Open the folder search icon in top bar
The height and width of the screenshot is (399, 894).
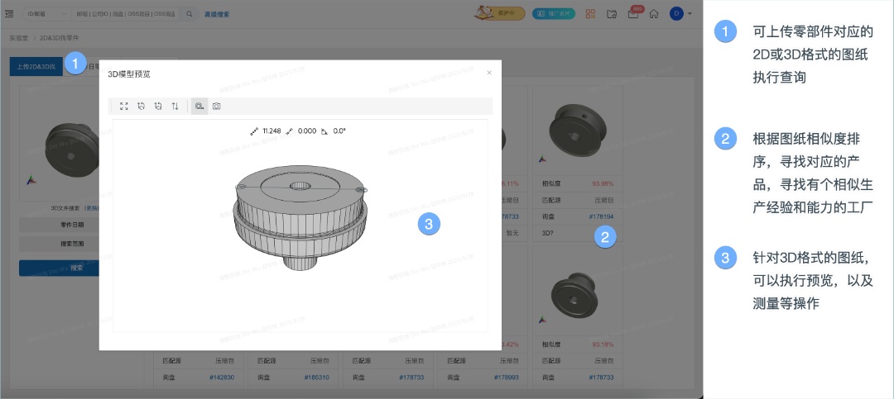[x=612, y=14]
